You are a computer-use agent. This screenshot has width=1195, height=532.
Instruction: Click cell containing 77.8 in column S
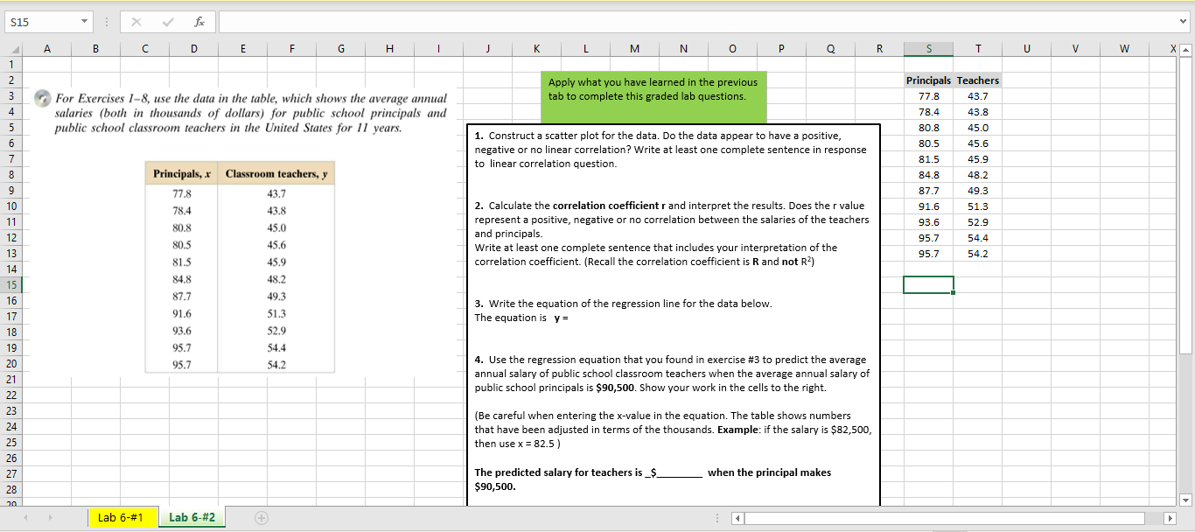928,96
